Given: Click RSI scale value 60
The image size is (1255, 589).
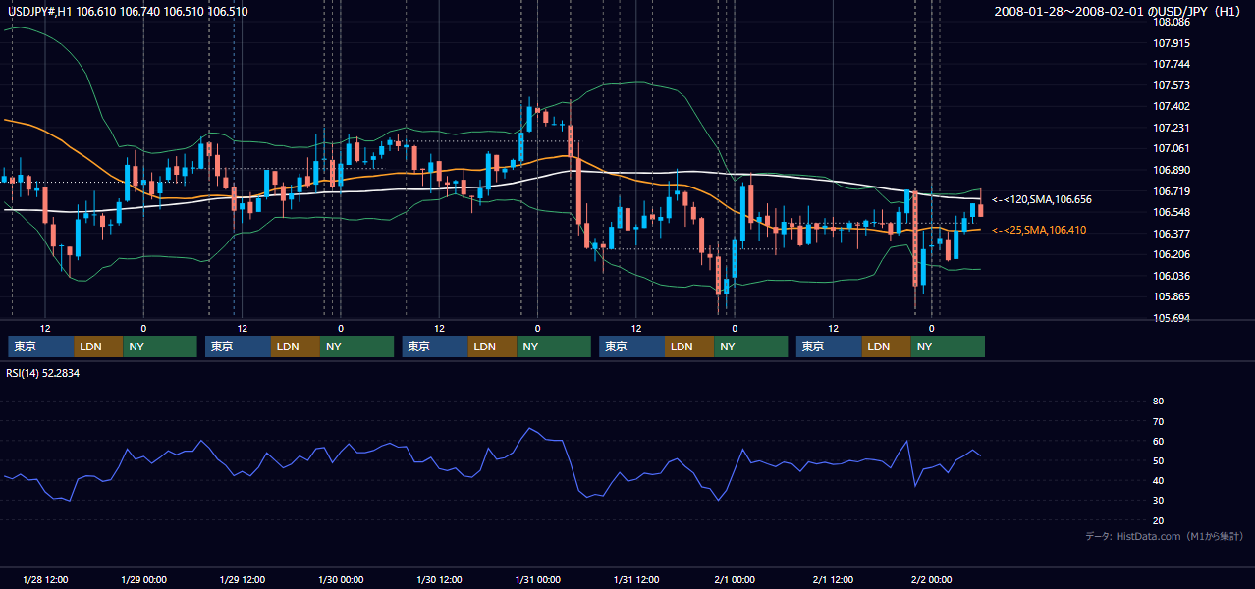Looking at the screenshot, I should 1158,441.
